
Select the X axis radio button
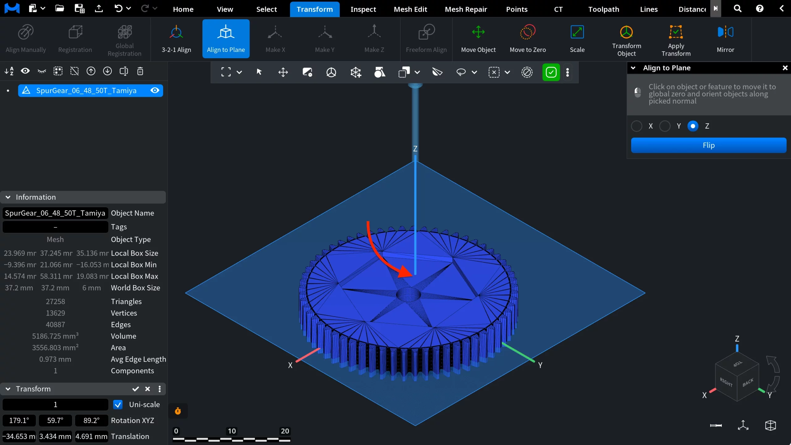pos(637,126)
